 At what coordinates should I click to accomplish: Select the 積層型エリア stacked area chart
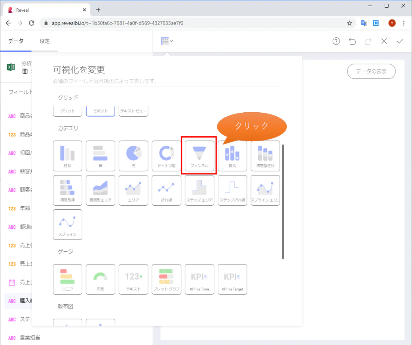100,190
